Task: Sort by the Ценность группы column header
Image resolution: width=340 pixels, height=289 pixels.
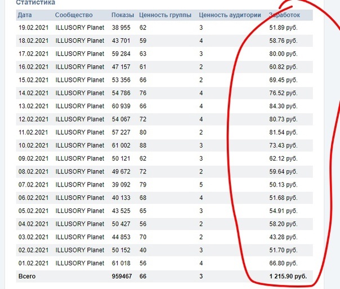Action: 165,15
